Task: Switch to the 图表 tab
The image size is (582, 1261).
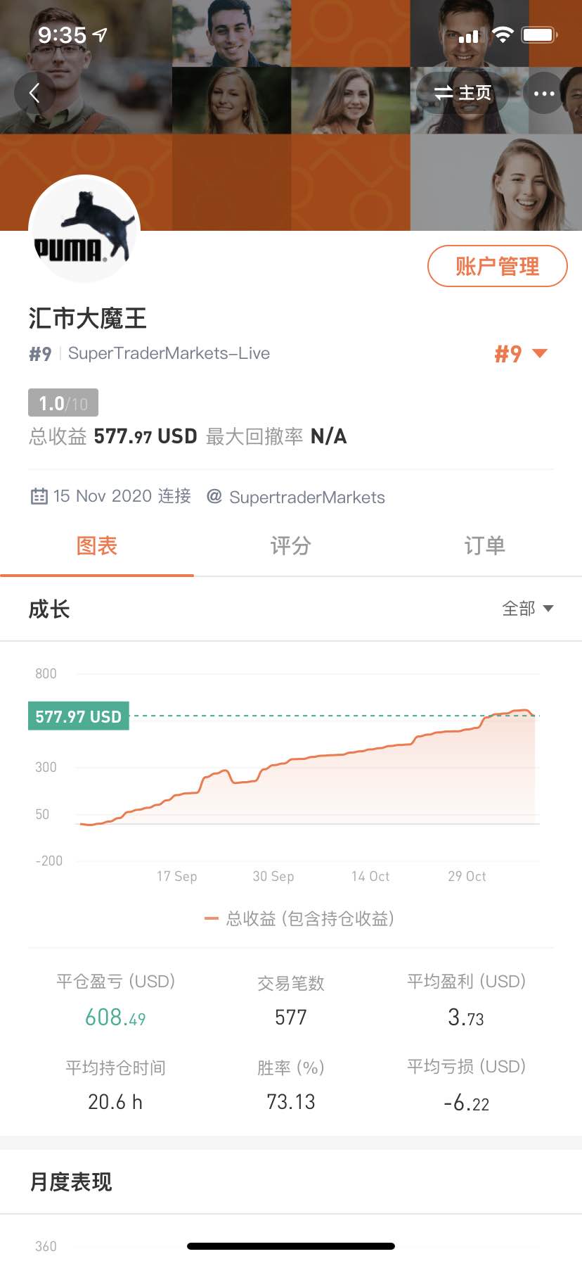Action: [x=97, y=546]
